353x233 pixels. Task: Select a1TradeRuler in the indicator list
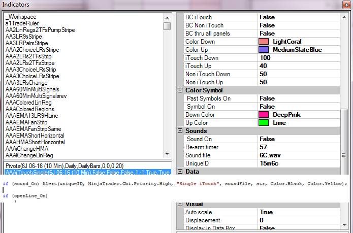pos(22,23)
